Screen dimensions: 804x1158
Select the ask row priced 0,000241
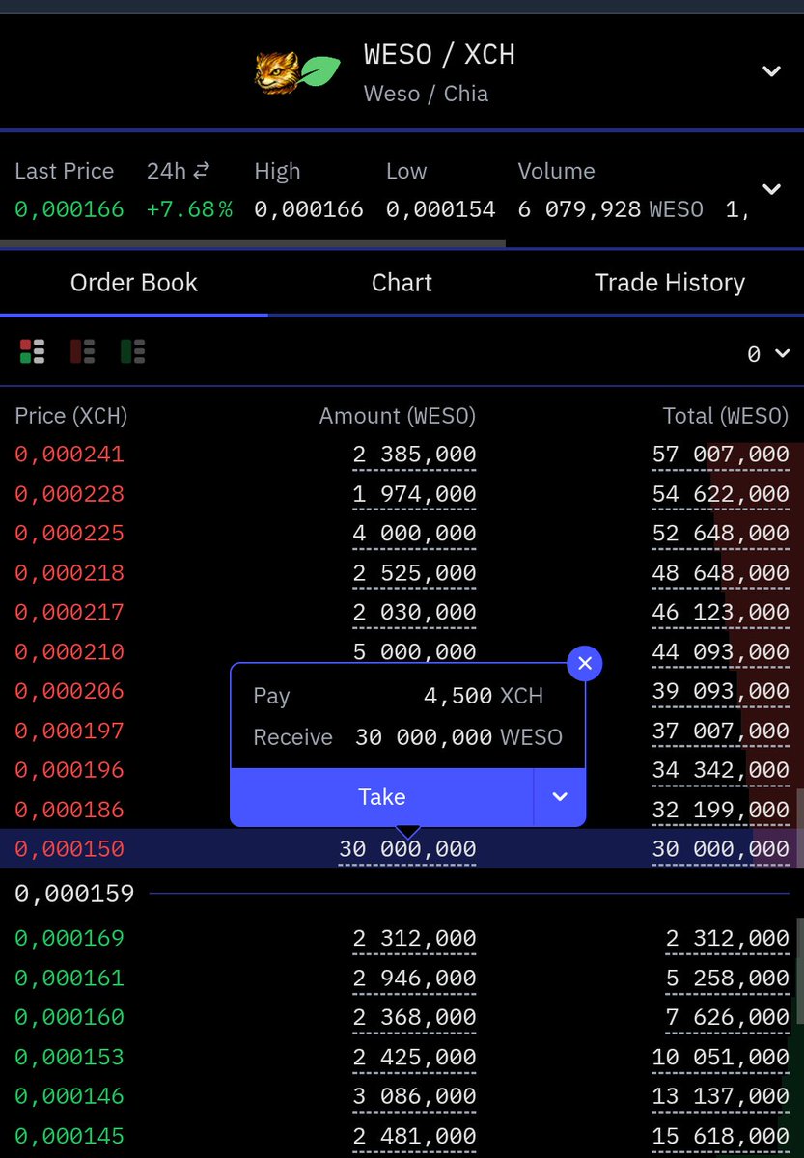click(402, 455)
